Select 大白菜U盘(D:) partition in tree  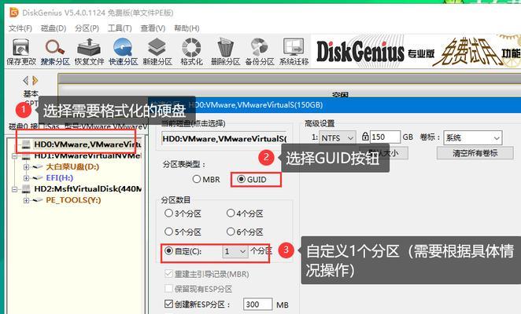72,166
